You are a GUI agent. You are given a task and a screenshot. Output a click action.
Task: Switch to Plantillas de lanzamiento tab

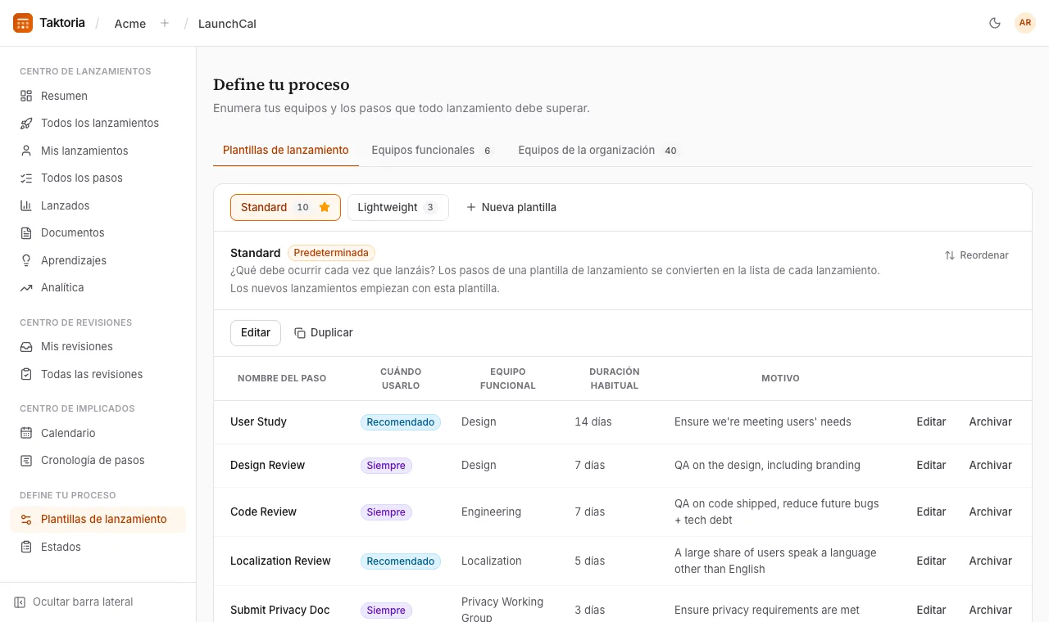point(286,150)
